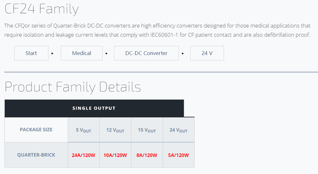Select the 15 Vout column header

coord(147,130)
